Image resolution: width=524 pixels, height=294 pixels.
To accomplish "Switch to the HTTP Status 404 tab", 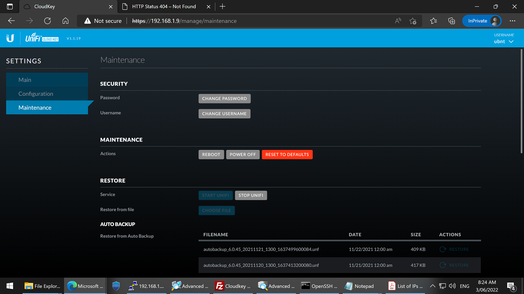I will 164,6.
